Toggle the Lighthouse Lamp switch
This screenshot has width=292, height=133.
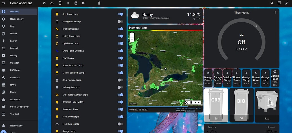pos(120,43)
